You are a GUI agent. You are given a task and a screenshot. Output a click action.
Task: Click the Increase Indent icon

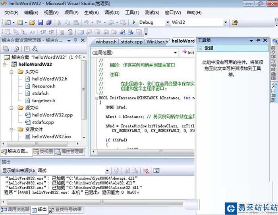point(52,32)
